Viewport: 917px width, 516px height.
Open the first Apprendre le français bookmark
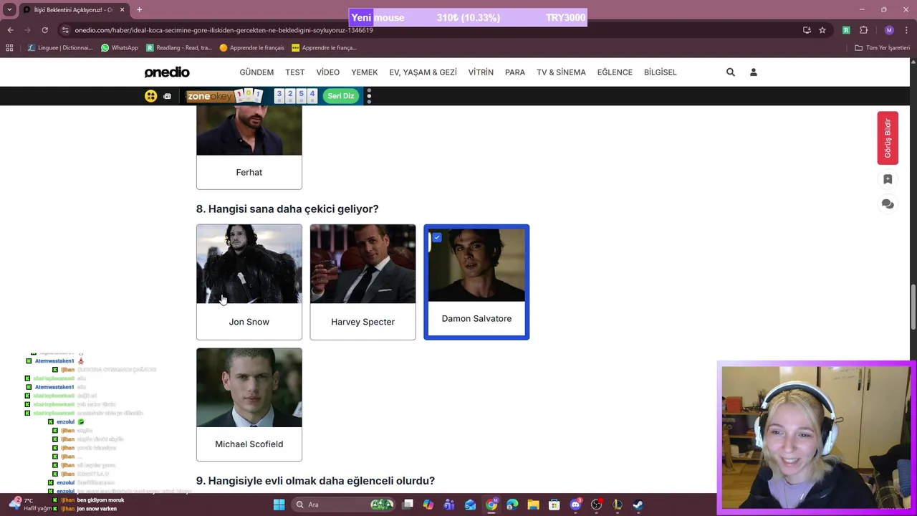pyautogui.click(x=252, y=48)
